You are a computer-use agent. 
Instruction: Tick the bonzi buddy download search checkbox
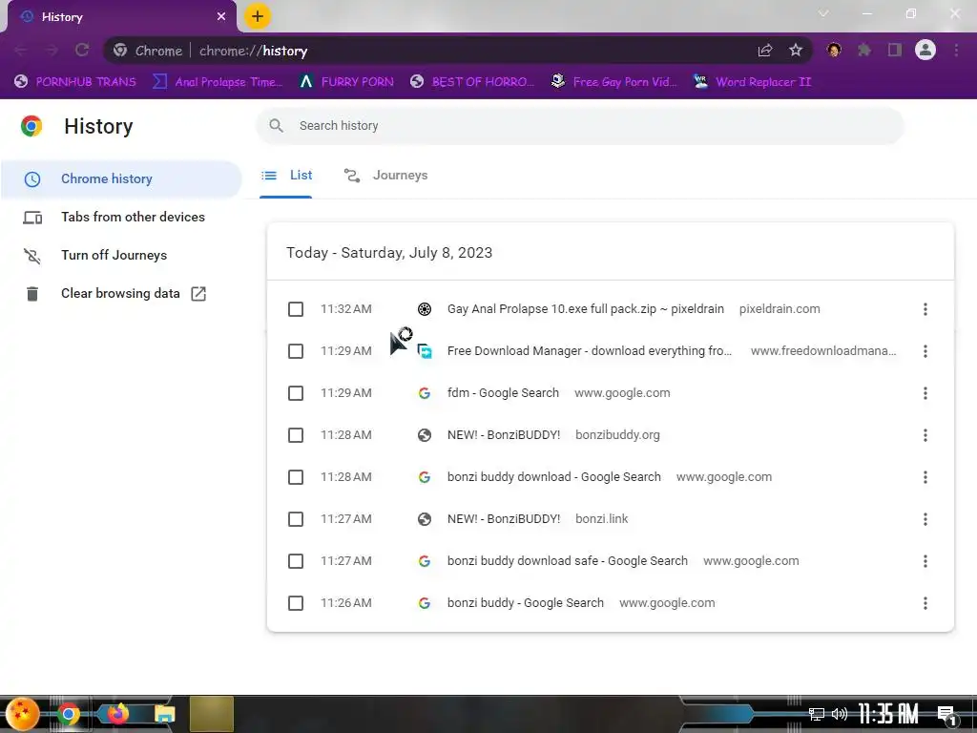(296, 477)
